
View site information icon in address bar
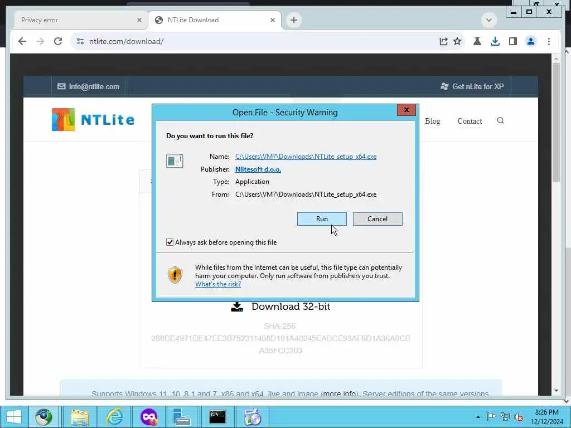click(x=80, y=41)
